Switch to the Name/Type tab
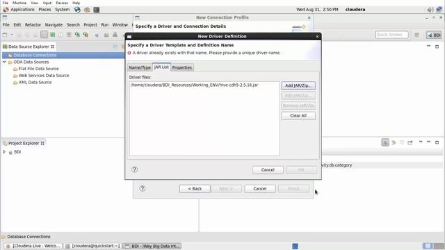The image size is (445, 250). pos(140,67)
